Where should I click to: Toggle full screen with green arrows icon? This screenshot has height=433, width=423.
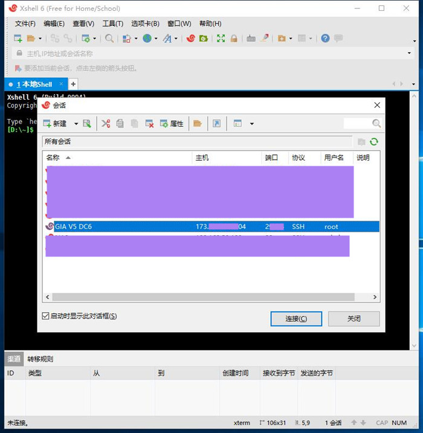(221, 38)
